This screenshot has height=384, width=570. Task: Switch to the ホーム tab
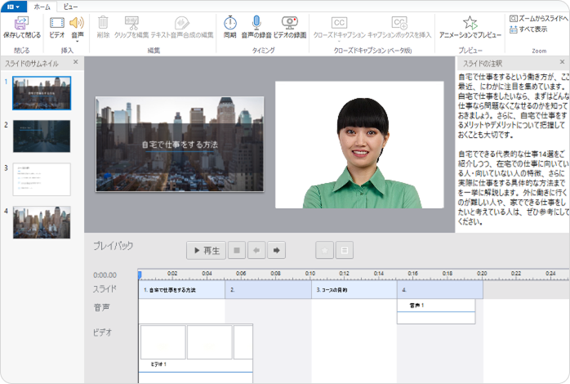[x=42, y=6]
